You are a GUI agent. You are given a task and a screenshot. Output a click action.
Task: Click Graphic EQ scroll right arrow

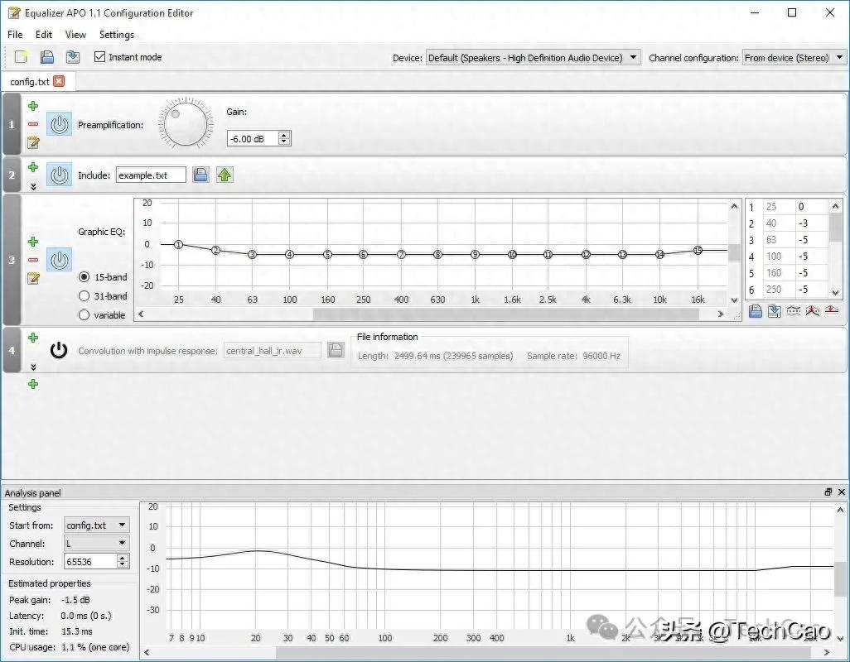tap(721, 314)
